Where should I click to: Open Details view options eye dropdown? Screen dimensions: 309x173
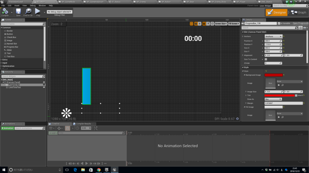[305, 28]
